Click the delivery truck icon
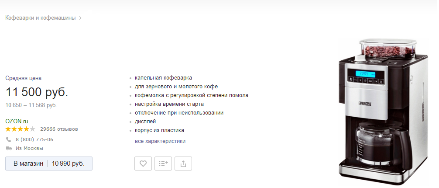The height and width of the screenshot is (188, 439). (x=9, y=148)
